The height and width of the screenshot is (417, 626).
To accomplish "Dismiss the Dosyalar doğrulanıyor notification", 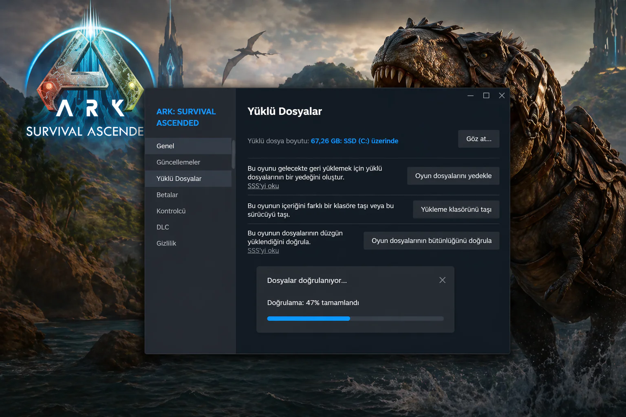I will tap(442, 280).
